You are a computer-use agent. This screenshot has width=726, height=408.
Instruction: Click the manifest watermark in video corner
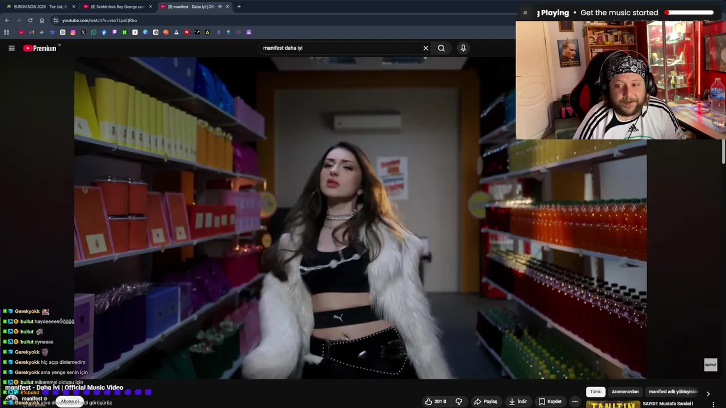point(711,365)
